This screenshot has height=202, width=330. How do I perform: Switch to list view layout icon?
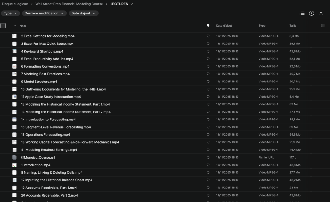[302, 13]
